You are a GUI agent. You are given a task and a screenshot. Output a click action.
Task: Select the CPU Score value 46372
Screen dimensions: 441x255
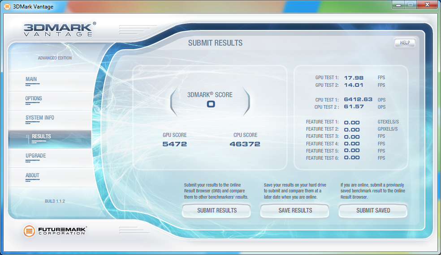click(245, 144)
